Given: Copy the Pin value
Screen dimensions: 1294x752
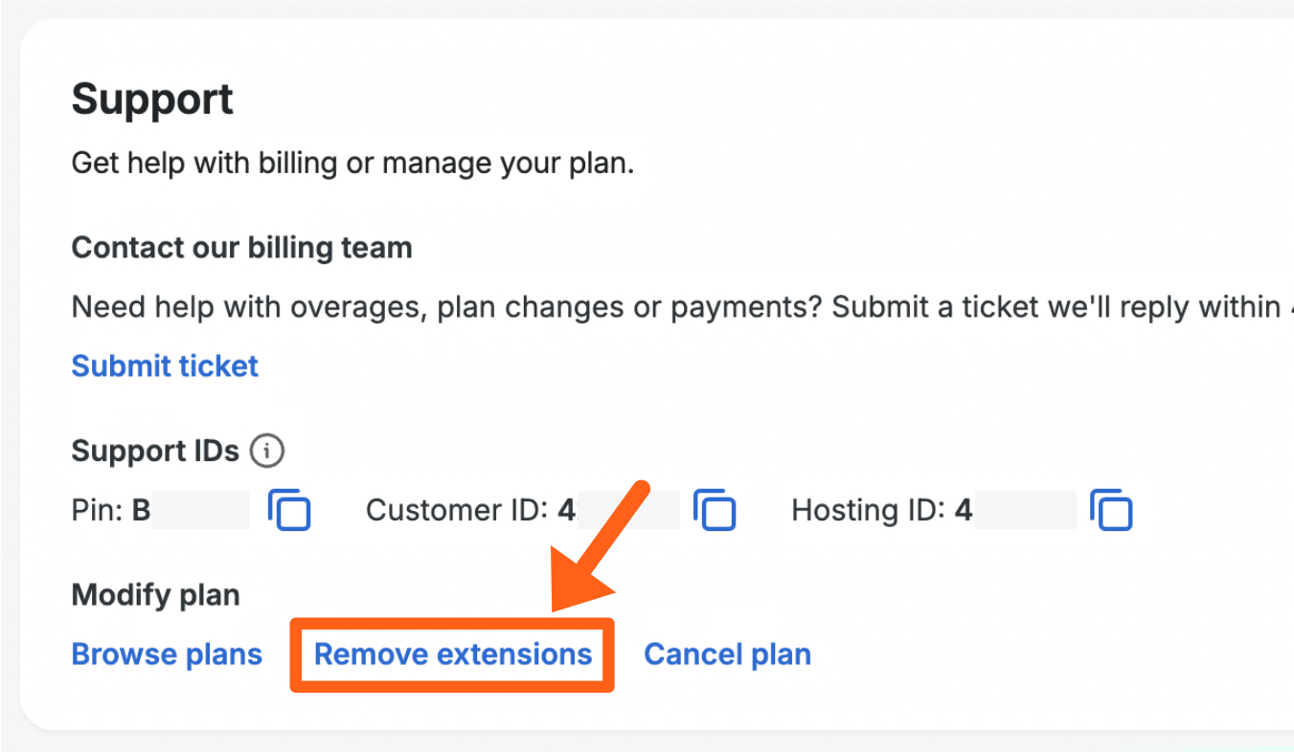Looking at the screenshot, I should [x=289, y=510].
